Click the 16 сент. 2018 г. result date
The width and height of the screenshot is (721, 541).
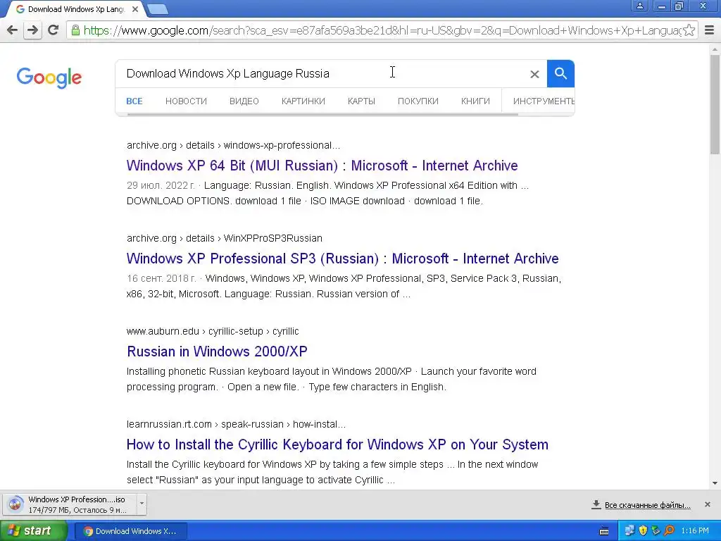161,278
